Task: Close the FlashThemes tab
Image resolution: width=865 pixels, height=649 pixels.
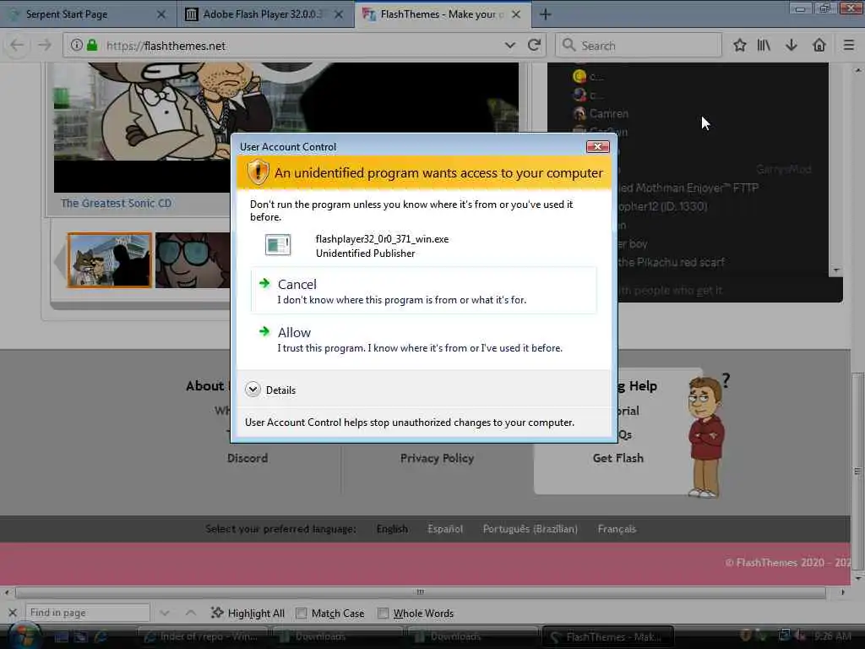Action: pyautogui.click(x=516, y=14)
